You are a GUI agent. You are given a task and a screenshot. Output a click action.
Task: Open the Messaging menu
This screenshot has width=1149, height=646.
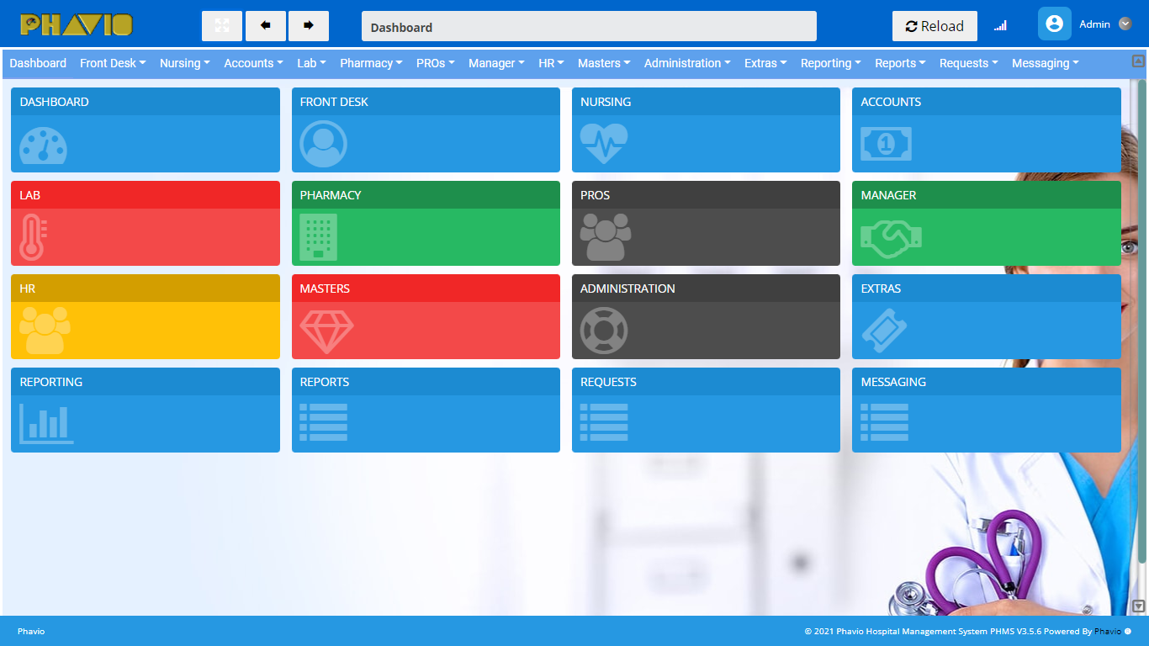pos(1046,63)
